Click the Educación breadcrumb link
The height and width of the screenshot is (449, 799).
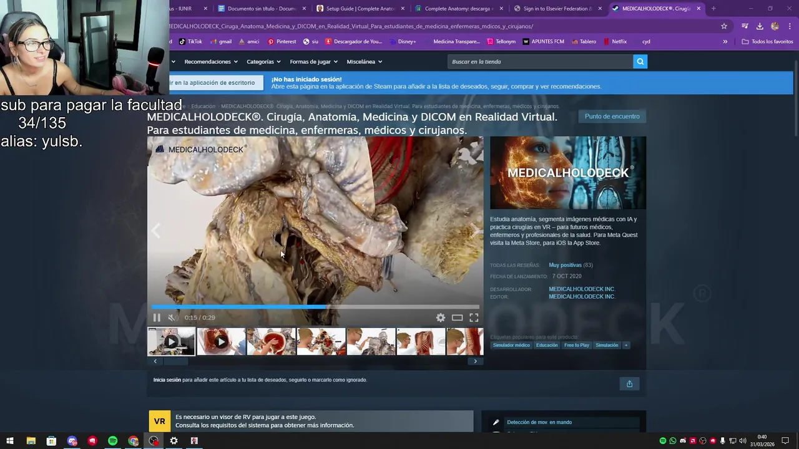pos(203,107)
